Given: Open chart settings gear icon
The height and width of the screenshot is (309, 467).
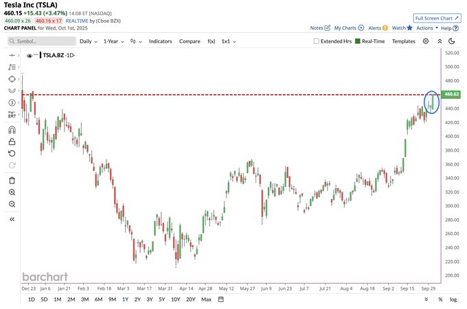Looking at the screenshot, I should coord(426,41).
